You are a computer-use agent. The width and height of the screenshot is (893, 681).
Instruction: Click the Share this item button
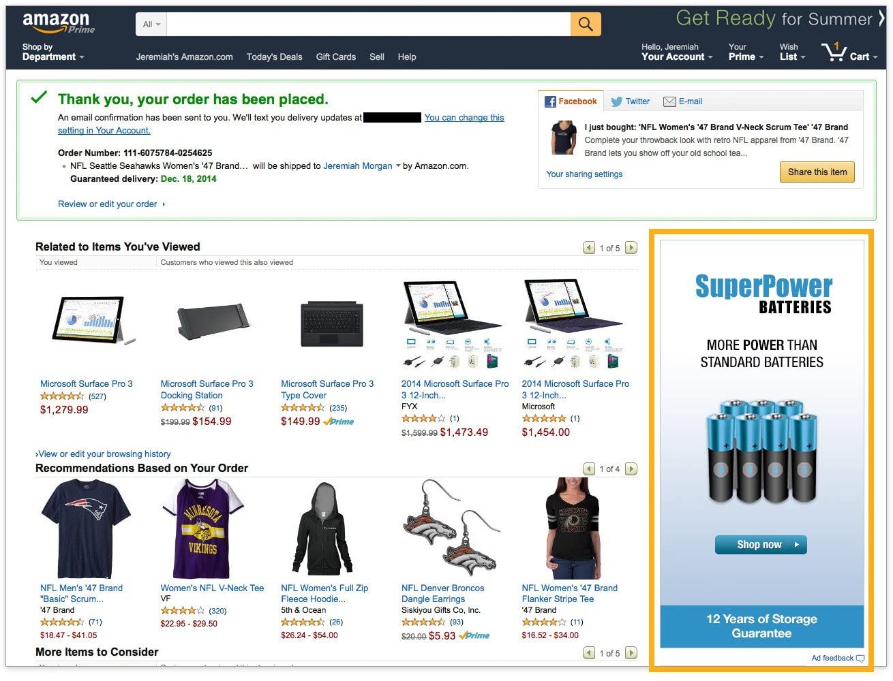(x=817, y=172)
